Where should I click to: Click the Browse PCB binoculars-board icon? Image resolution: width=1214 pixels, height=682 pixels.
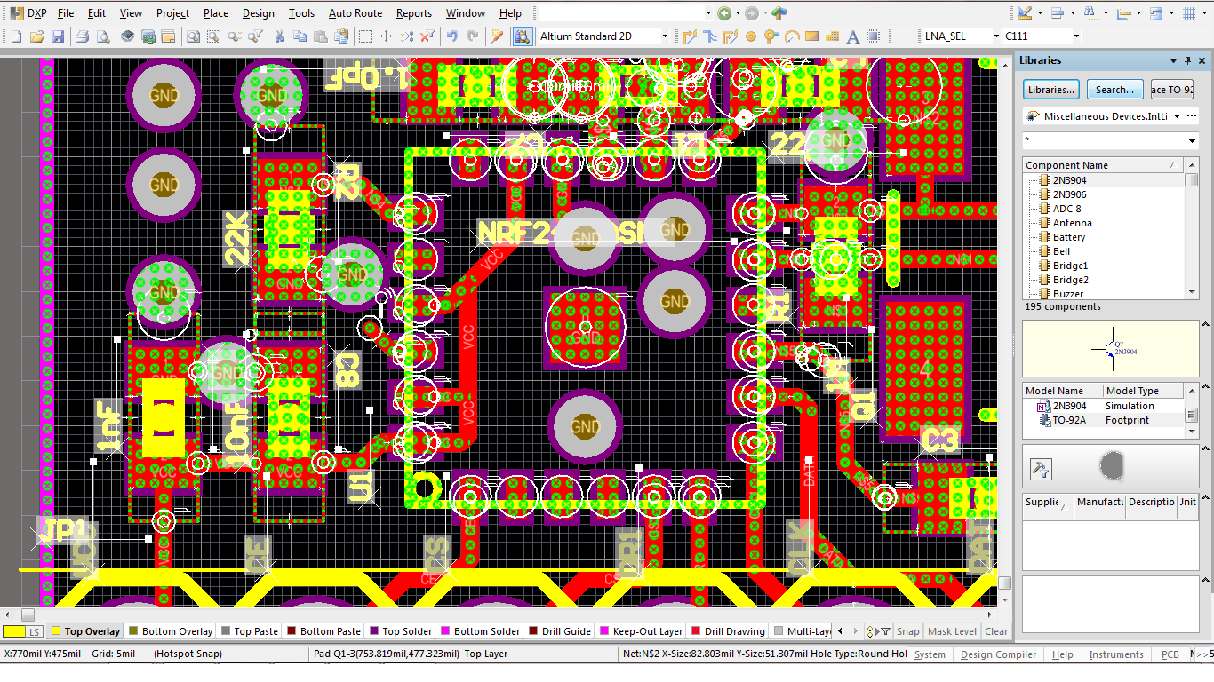[523, 36]
